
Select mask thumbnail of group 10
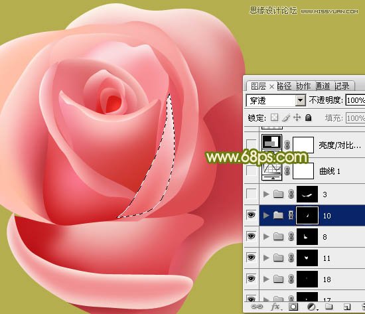pos(307,216)
